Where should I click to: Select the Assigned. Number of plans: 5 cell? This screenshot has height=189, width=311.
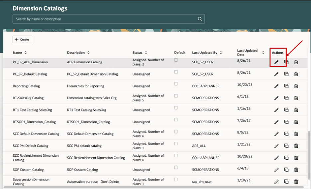click(x=148, y=98)
